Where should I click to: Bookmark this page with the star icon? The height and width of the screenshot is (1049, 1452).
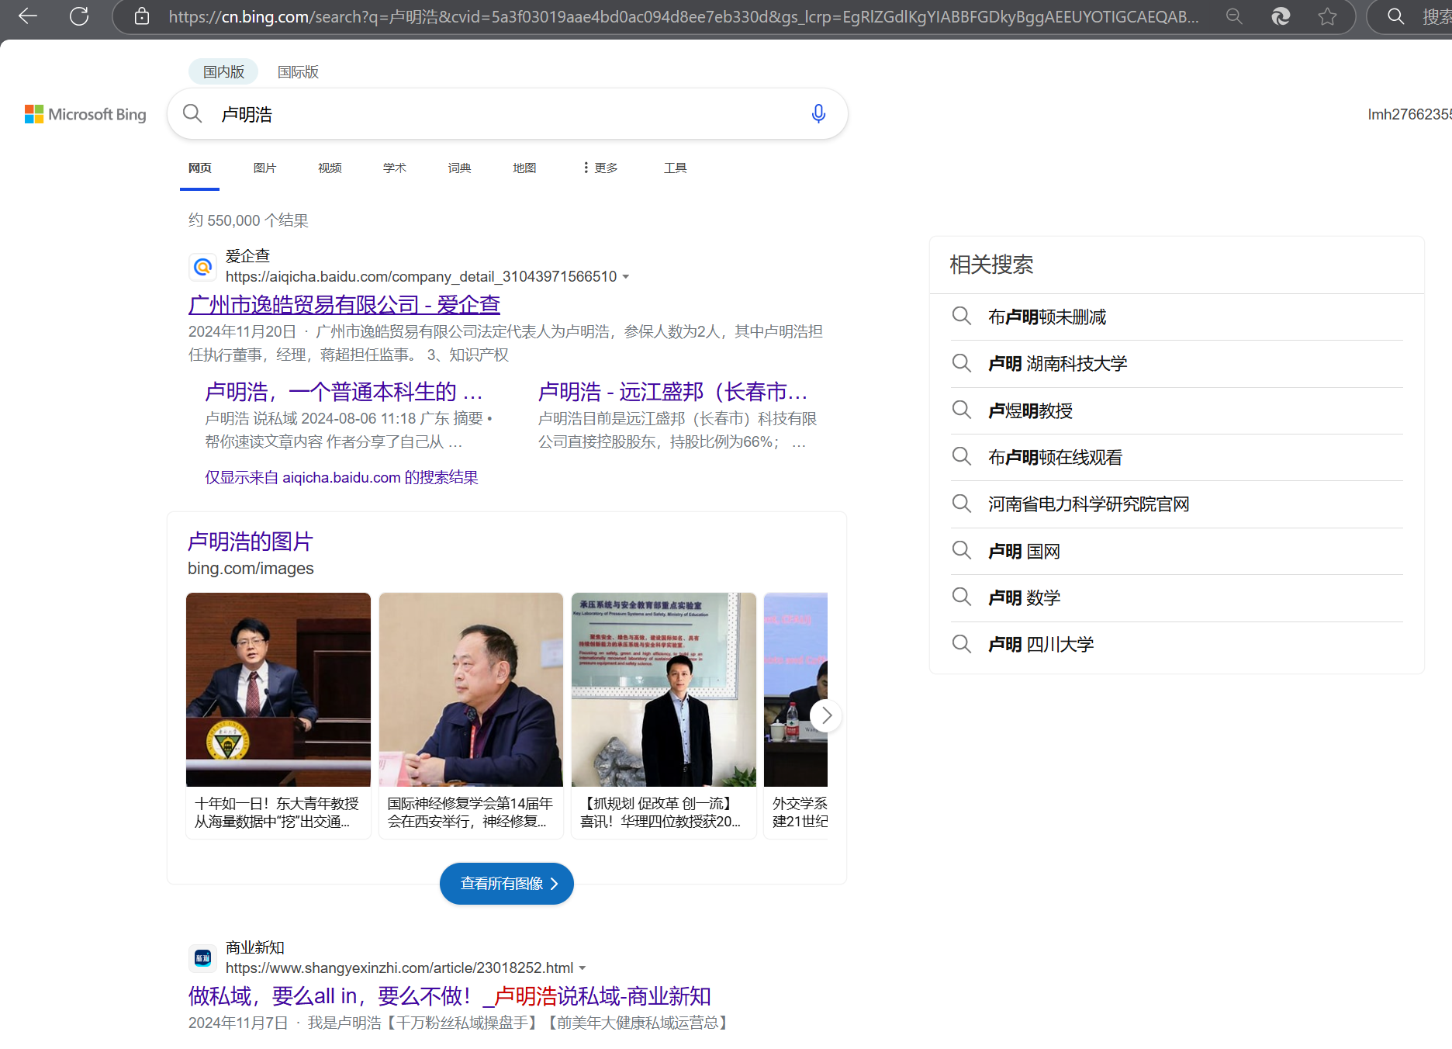coord(1328,16)
